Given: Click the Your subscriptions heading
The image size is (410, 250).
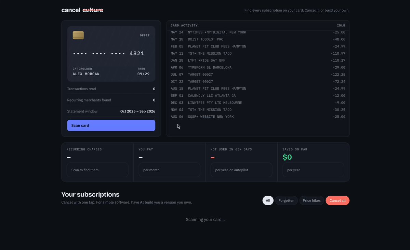Looking at the screenshot, I should coord(91,195).
